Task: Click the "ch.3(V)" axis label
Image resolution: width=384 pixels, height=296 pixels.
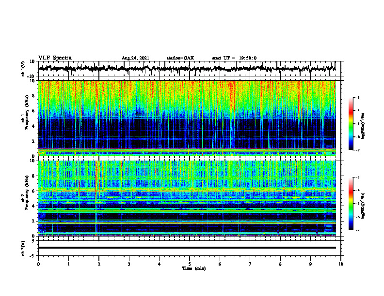Action: pyautogui.click(x=23, y=248)
